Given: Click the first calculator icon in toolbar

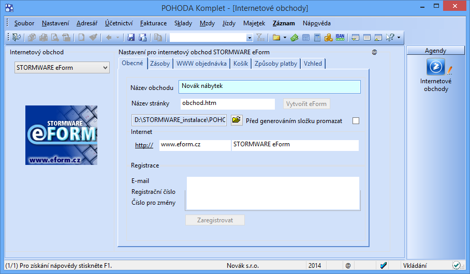Looking at the screenshot, I should point(306,37).
